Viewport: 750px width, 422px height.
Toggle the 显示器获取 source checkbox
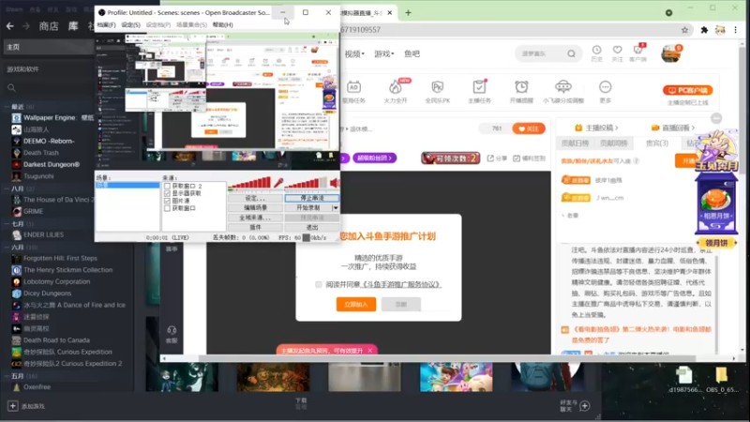tap(167, 193)
